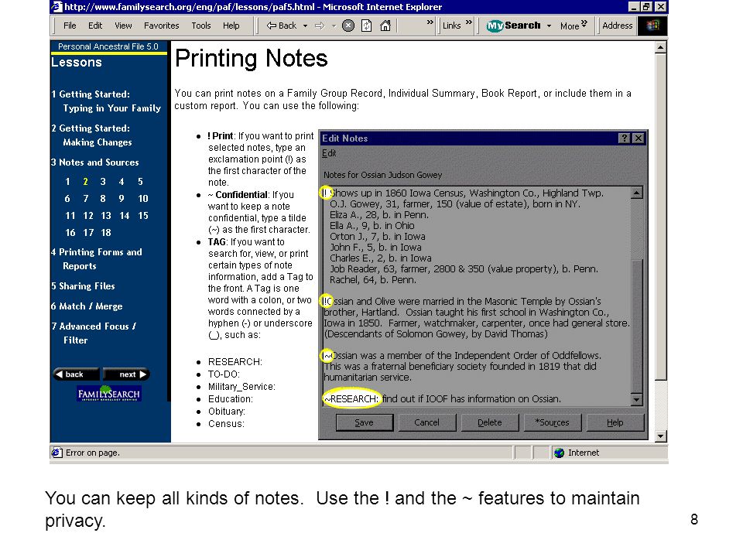Open lesson 3 Notes and Sources

pyautogui.click(x=94, y=162)
